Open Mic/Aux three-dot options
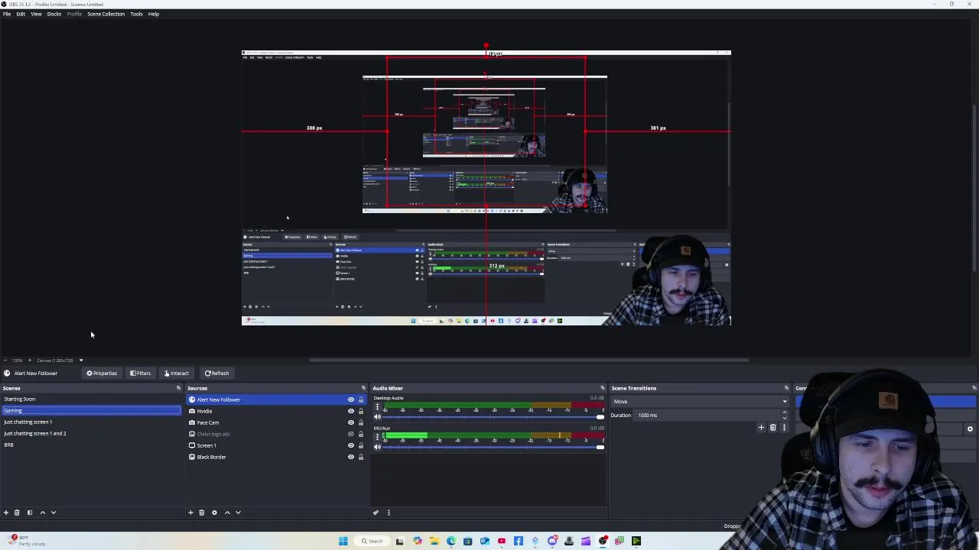979x550 pixels. click(377, 436)
